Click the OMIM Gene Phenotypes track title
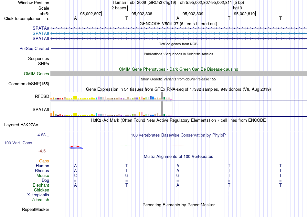Image resolution: width=307 pixels, height=217 pixels. (x=178, y=69)
